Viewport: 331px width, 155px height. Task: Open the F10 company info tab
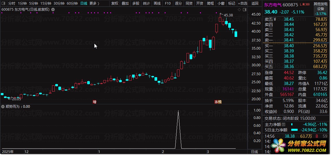168,3
